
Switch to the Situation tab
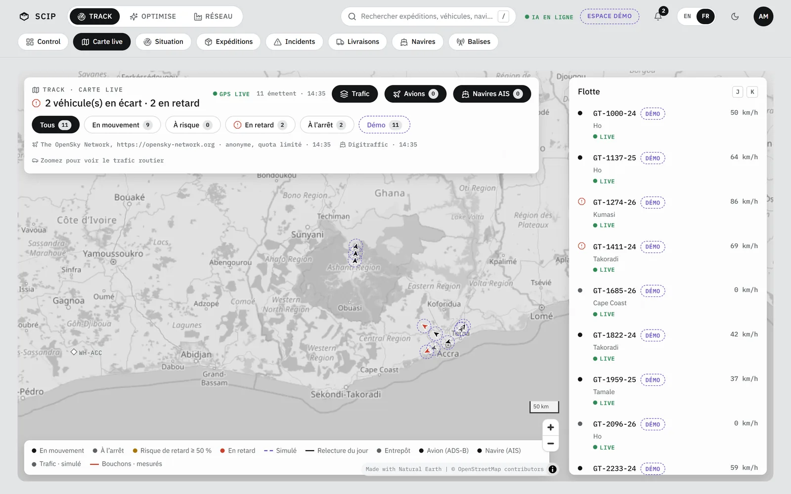pos(163,41)
